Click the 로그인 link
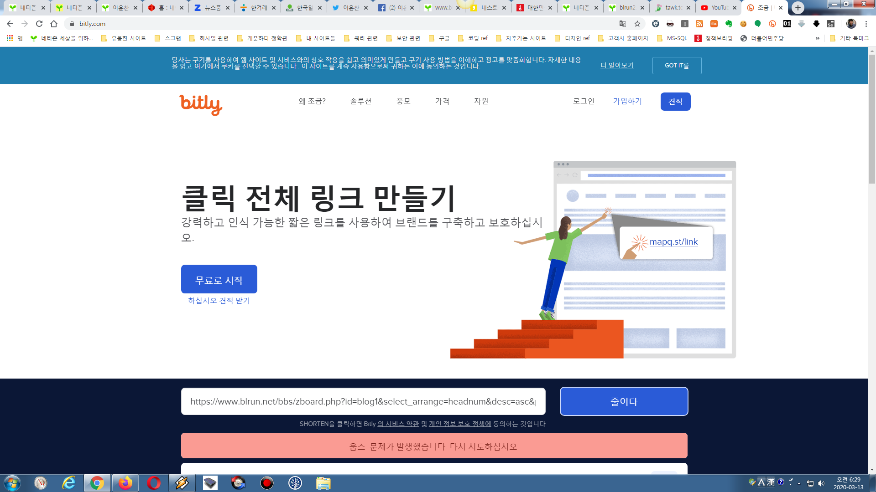The image size is (876, 492). (x=584, y=101)
